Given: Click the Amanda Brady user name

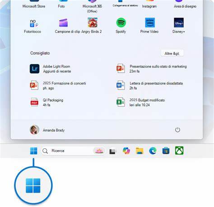Looking at the screenshot, I should pyautogui.click(x=54, y=130).
